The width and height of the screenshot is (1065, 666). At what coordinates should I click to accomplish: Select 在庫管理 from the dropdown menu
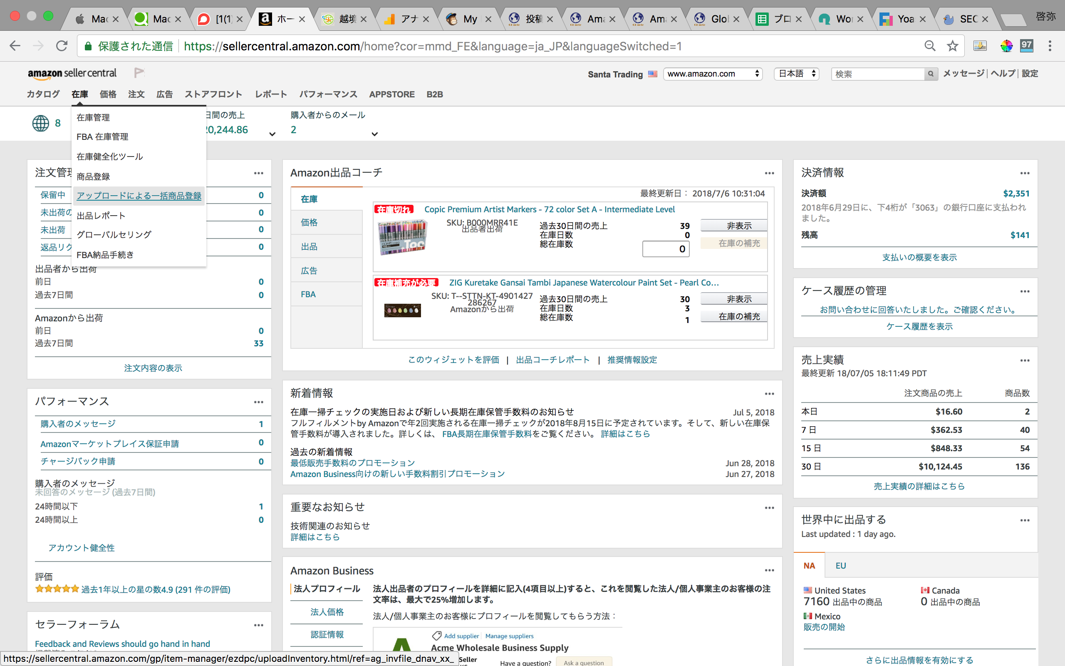[x=93, y=118]
